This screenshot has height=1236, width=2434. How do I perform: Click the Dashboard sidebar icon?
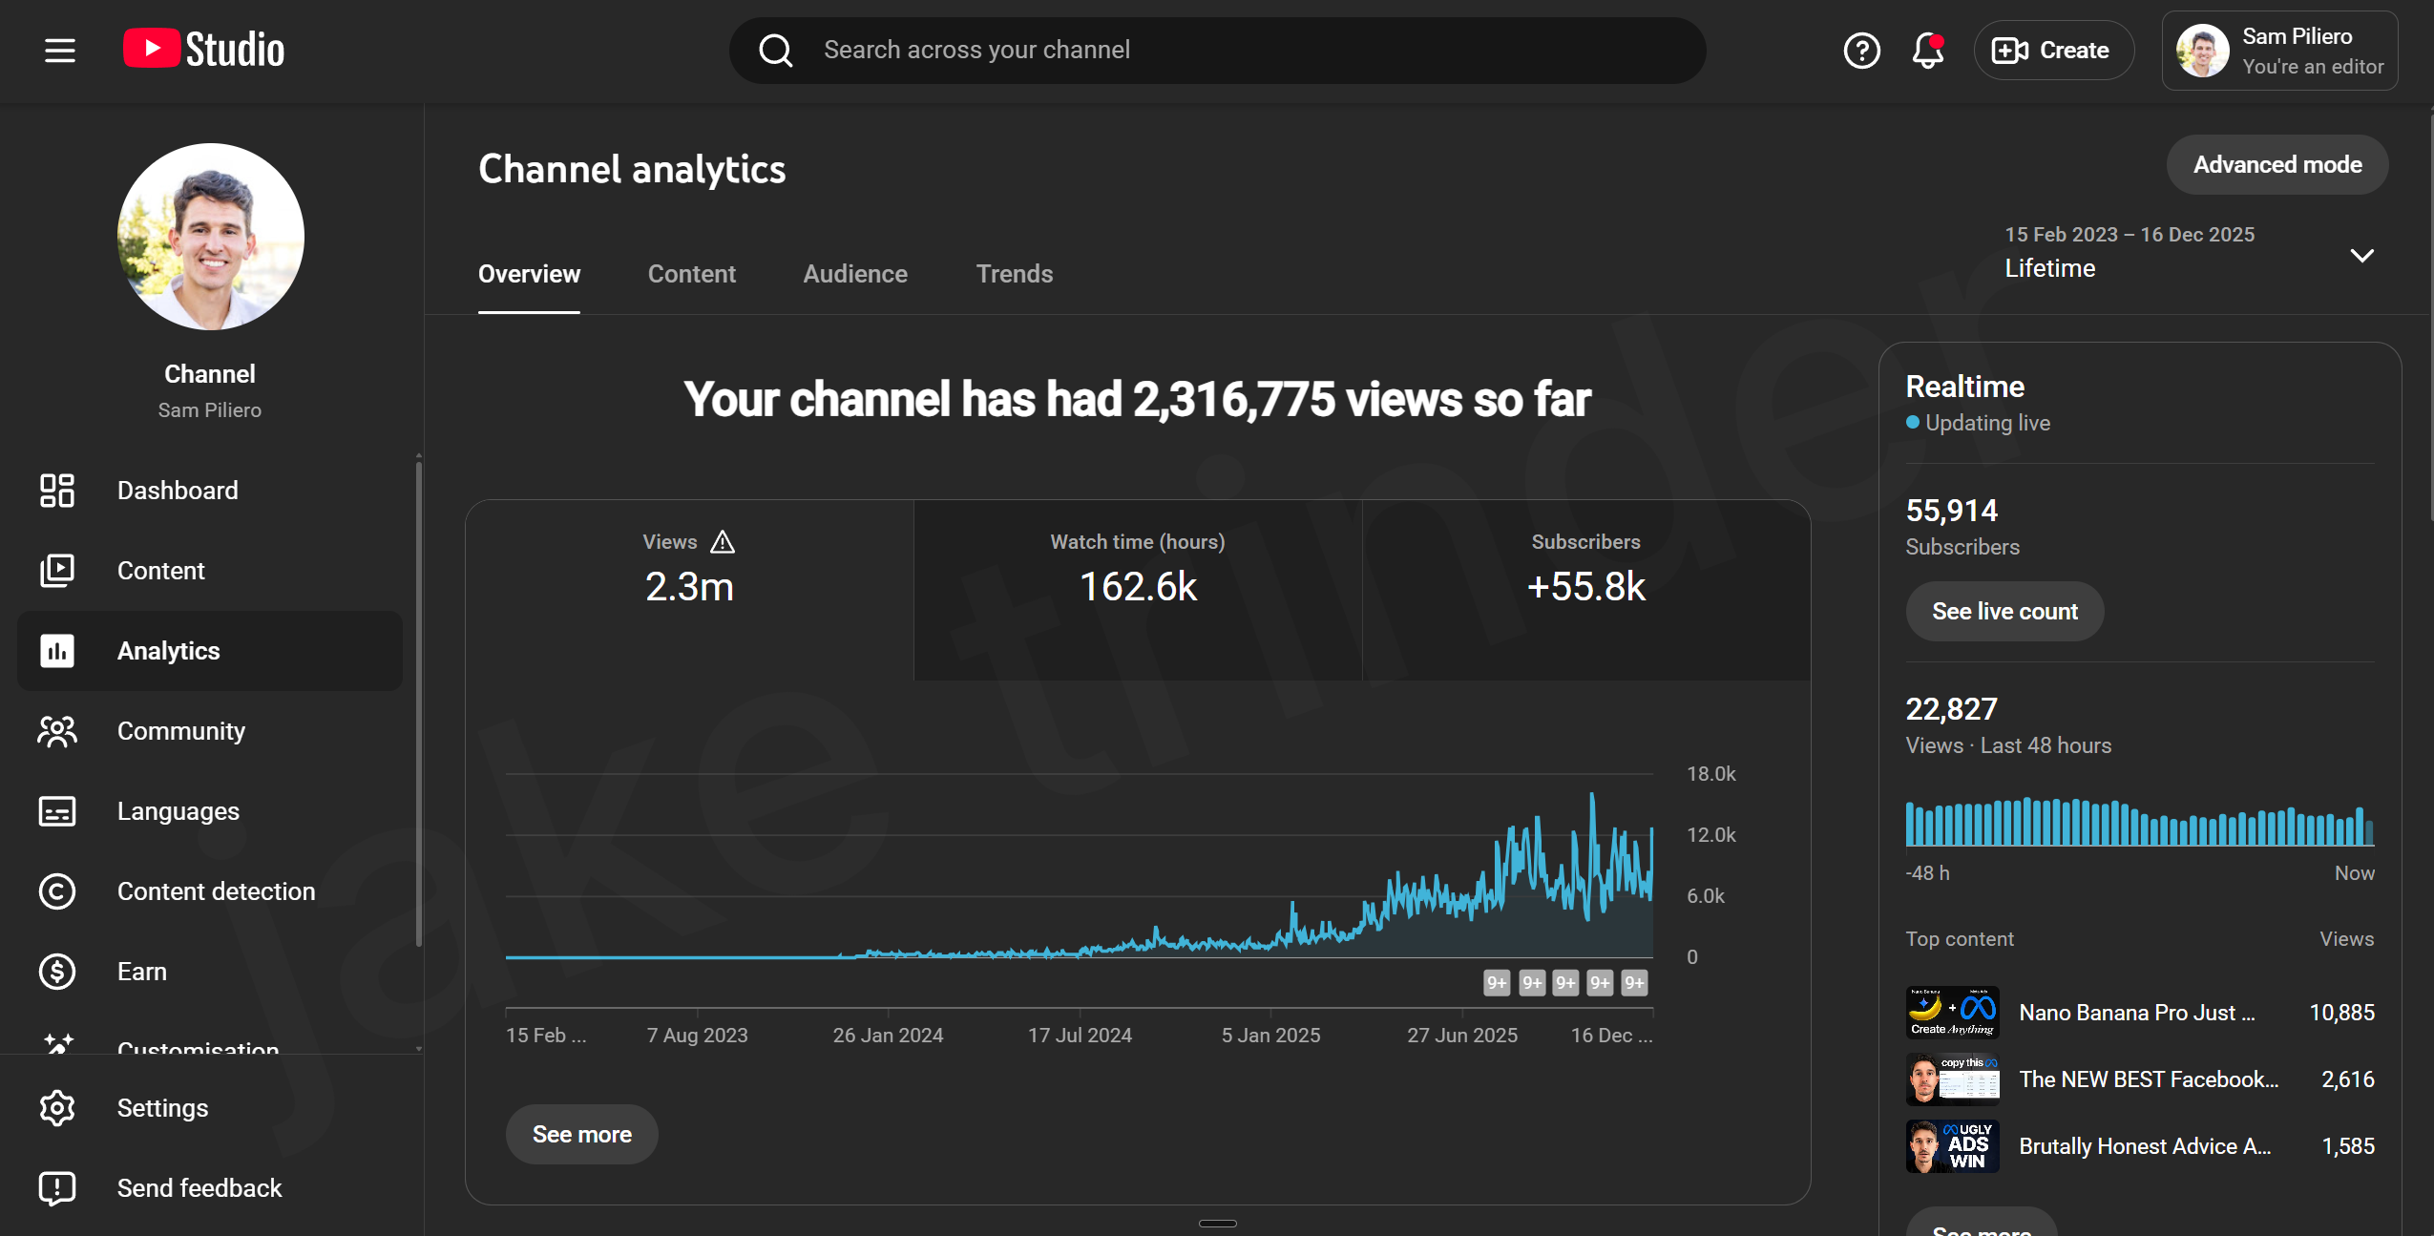(x=57, y=491)
